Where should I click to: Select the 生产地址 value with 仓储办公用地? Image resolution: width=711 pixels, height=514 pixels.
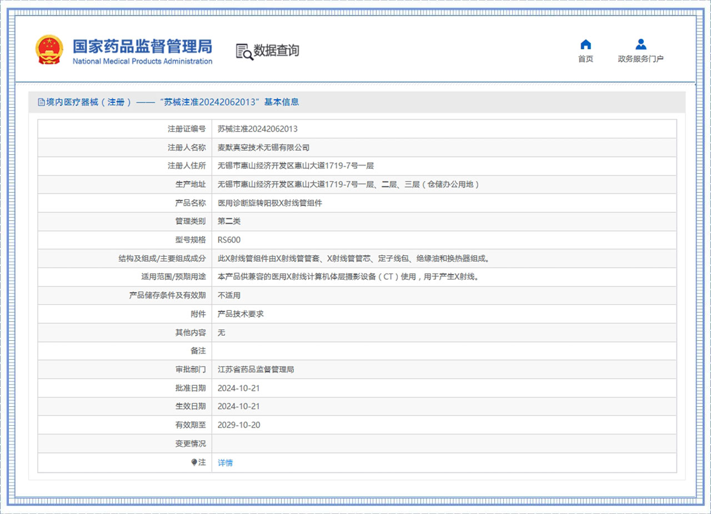(348, 184)
